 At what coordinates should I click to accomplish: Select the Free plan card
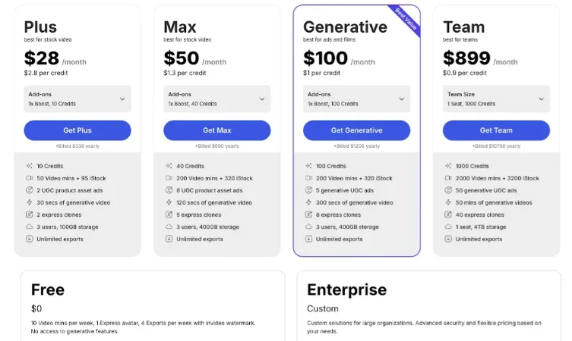(x=153, y=305)
